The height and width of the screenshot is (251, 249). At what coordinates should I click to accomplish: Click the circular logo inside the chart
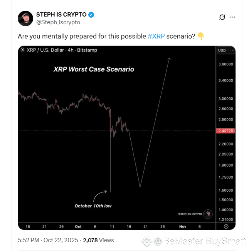208,214
